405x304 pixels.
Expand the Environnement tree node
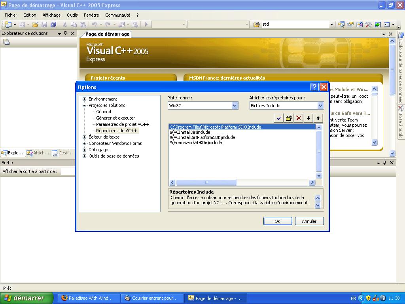point(84,99)
